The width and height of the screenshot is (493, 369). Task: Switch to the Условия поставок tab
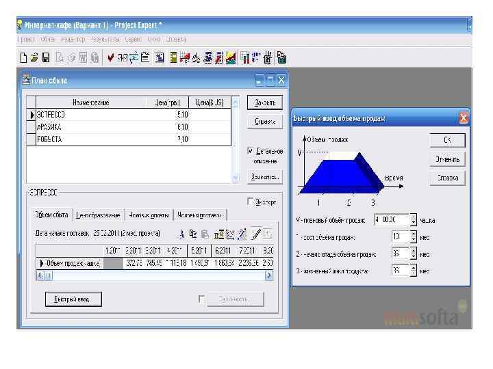(200, 215)
